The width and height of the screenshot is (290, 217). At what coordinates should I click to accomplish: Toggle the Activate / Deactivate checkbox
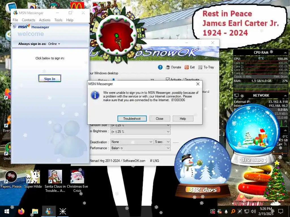pos(168,79)
